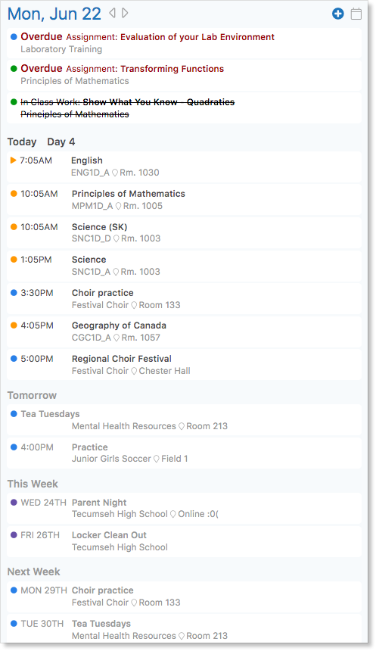Select the Geography of Canada class
376x651 pixels.
point(184,332)
